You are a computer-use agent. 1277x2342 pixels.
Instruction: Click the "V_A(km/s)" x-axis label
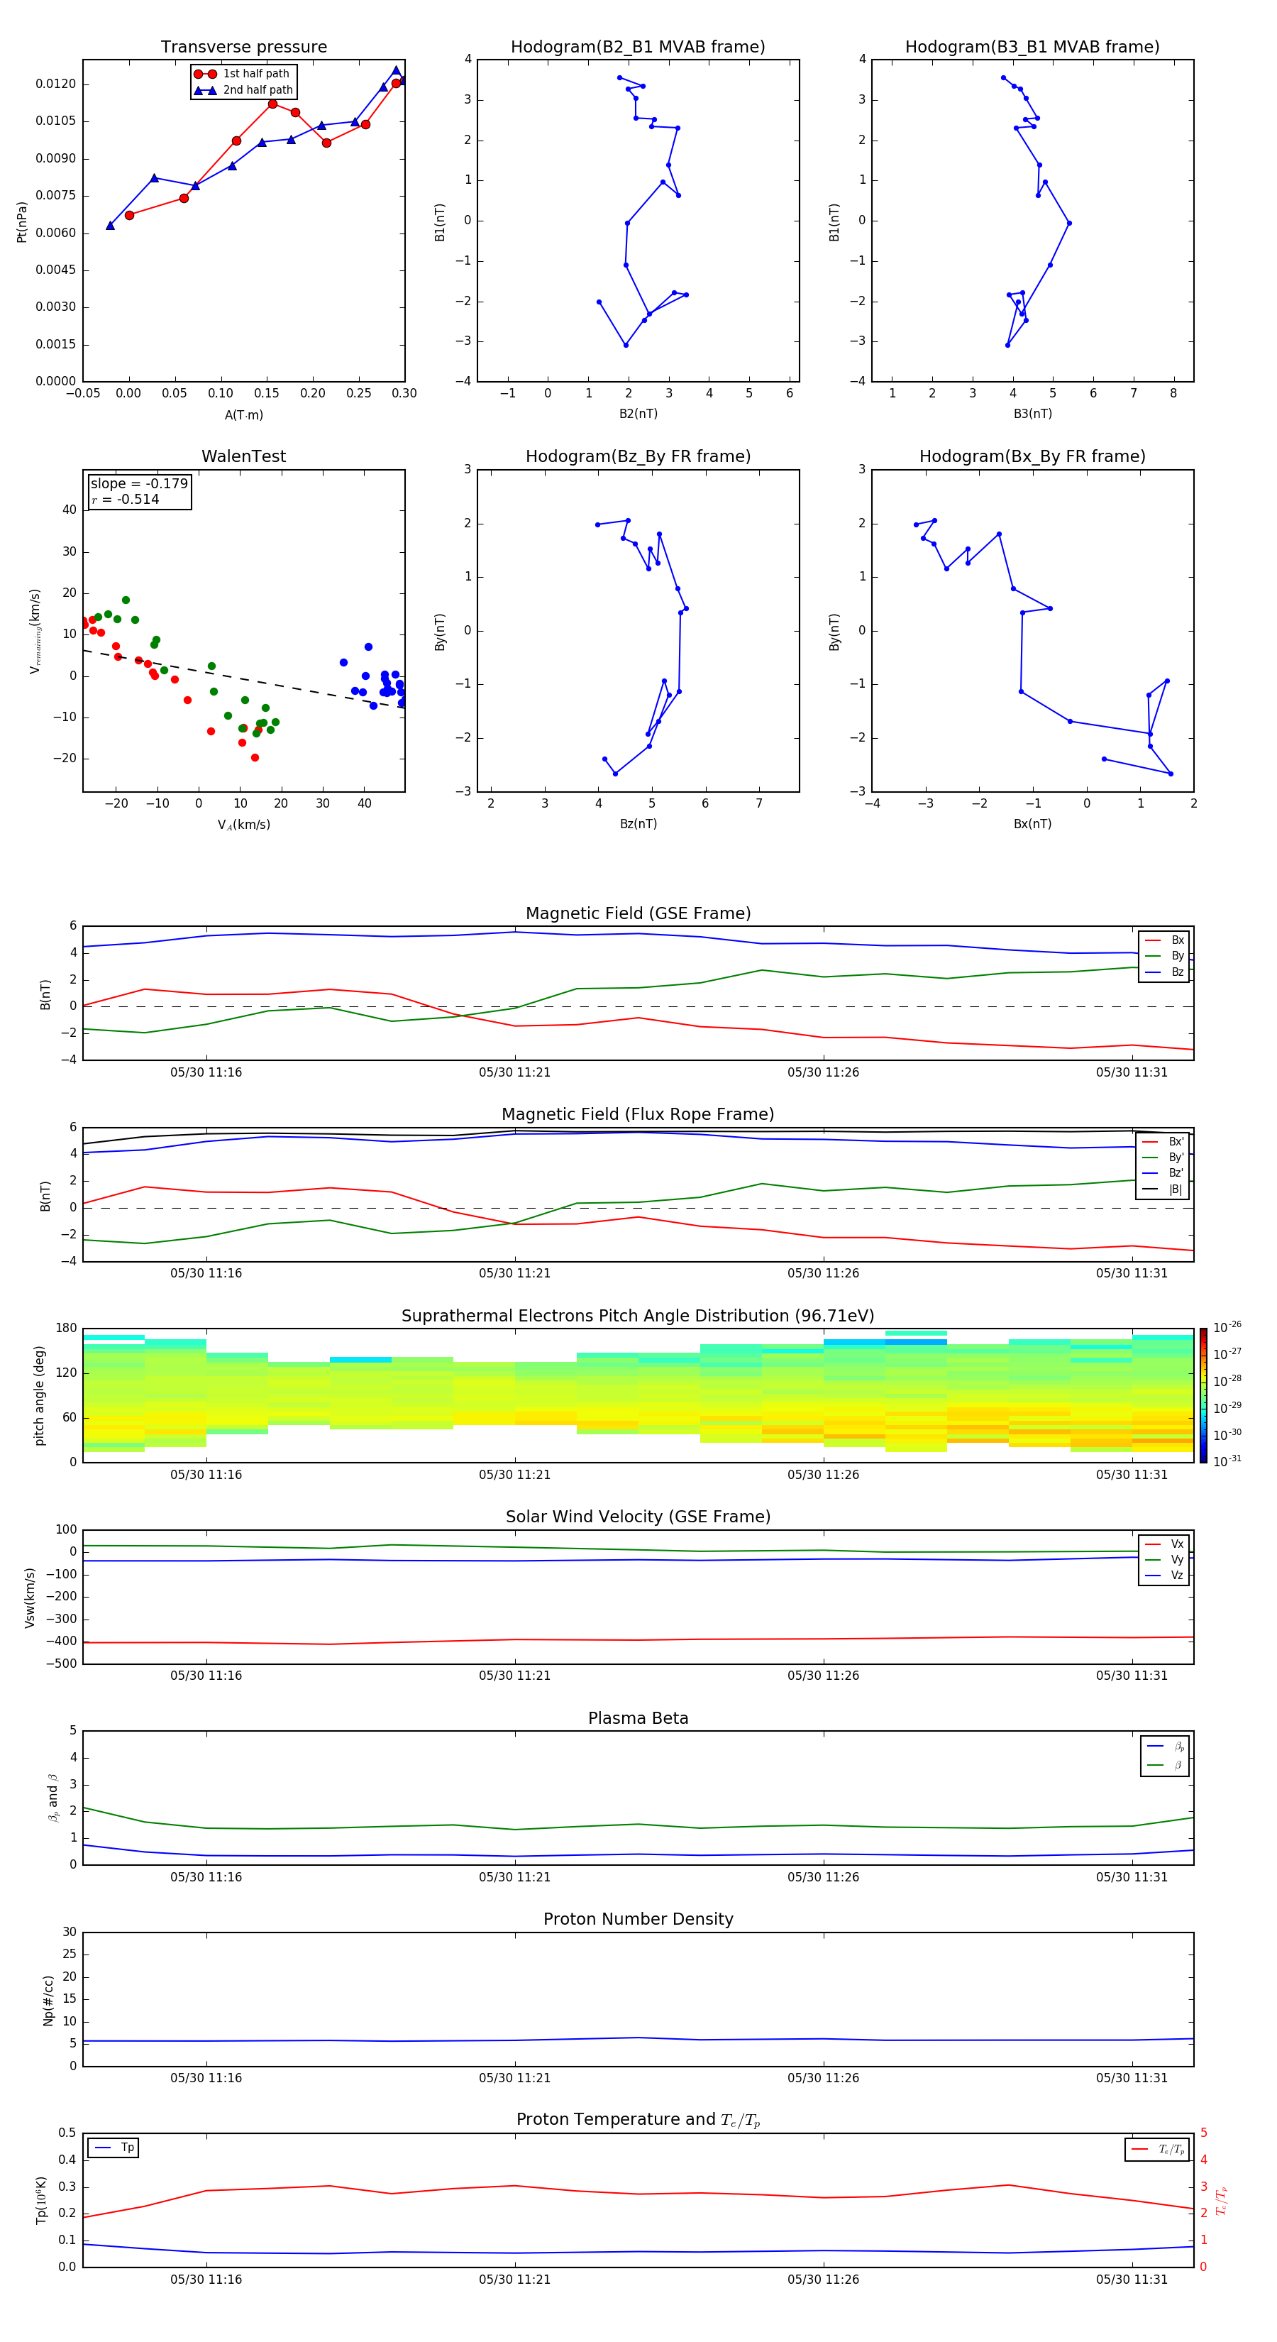pos(243,825)
